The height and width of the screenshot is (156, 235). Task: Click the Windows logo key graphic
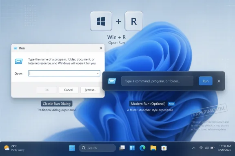101,21
